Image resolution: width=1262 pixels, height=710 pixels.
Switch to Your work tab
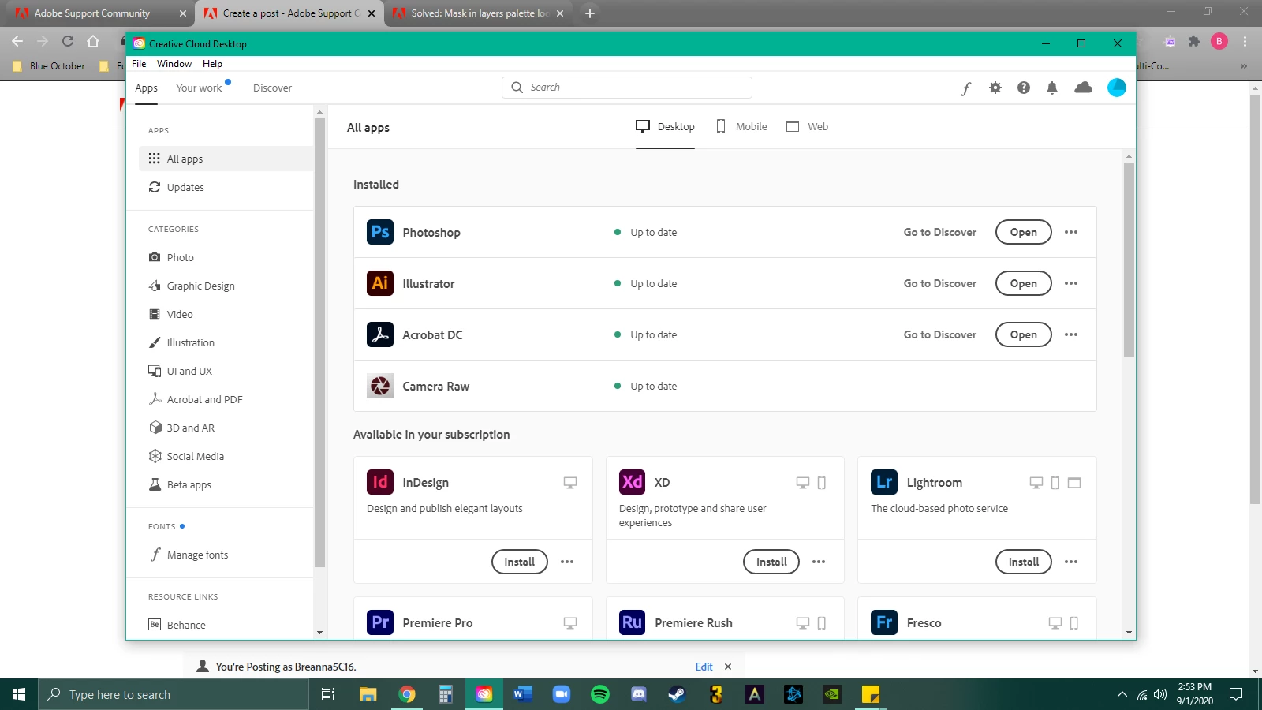click(x=199, y=88)
